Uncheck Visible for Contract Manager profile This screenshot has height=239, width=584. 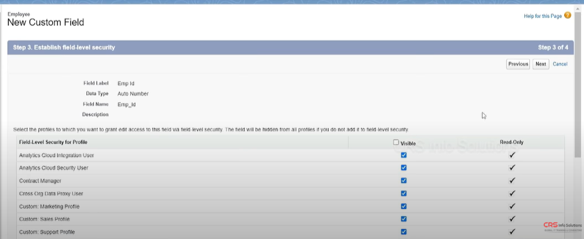tap(404, 181)
